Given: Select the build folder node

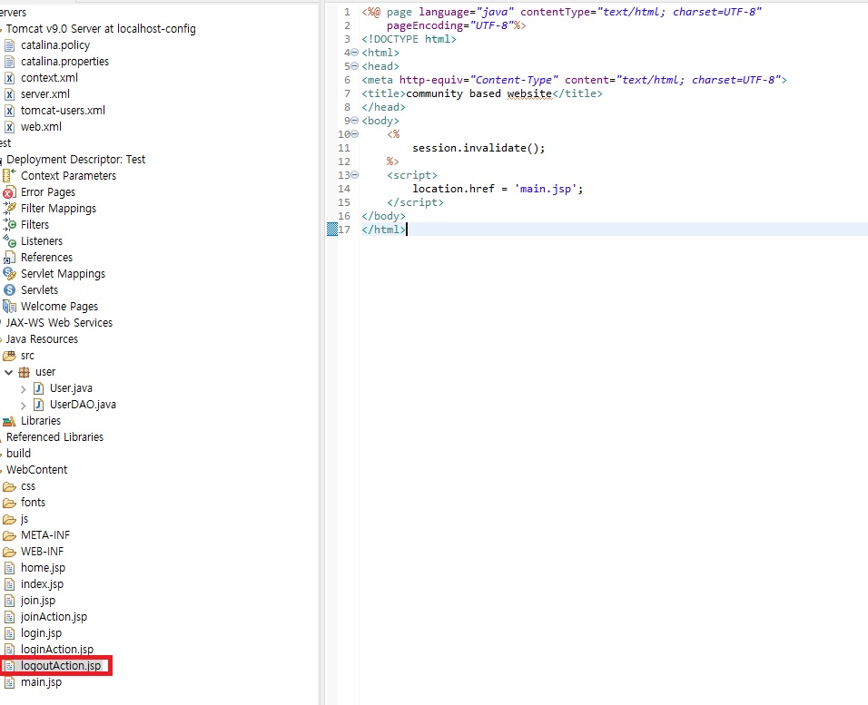Looking at the screenshot, I should 18,454.
